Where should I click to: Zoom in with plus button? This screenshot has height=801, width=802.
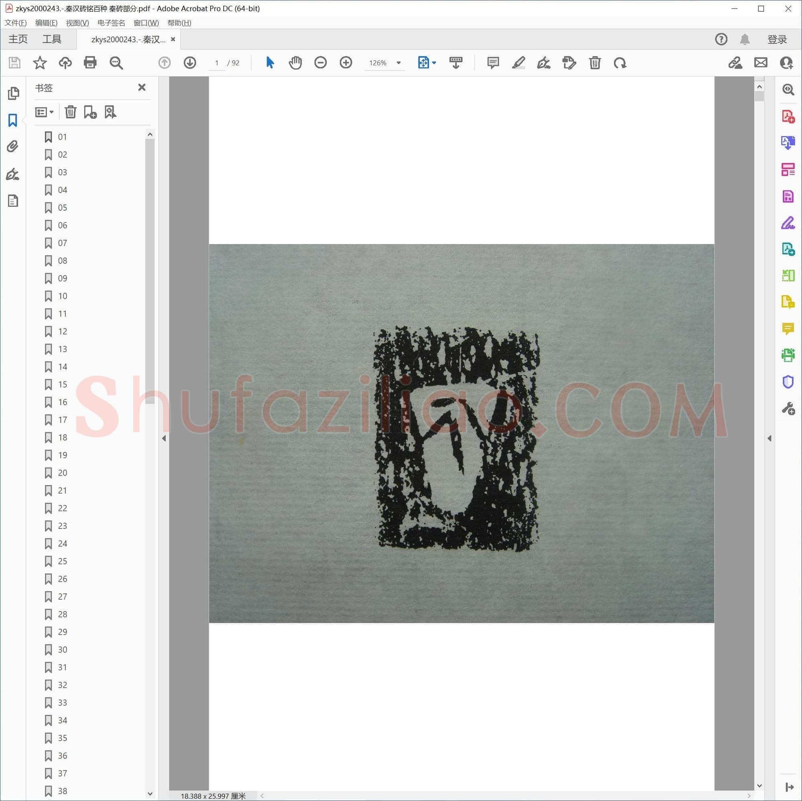click(346, 63)
